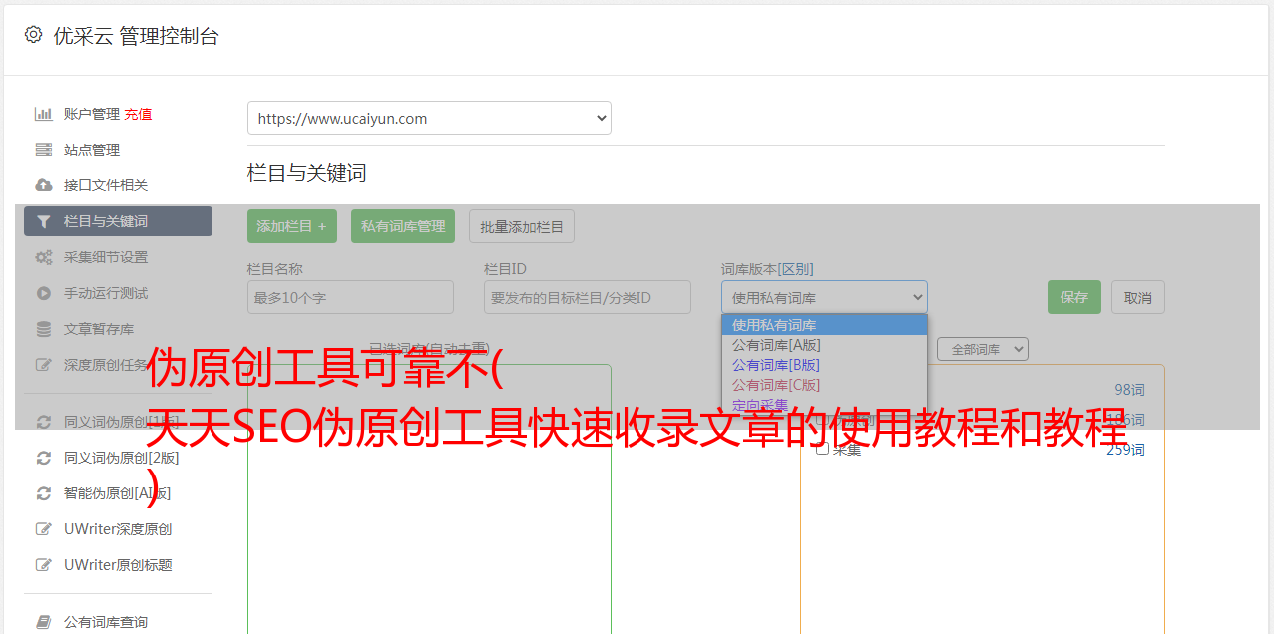The width and height of the screenshot is (1274, 634).
Task: Open the 词库版本 dropdown
Action: point(824,297)
